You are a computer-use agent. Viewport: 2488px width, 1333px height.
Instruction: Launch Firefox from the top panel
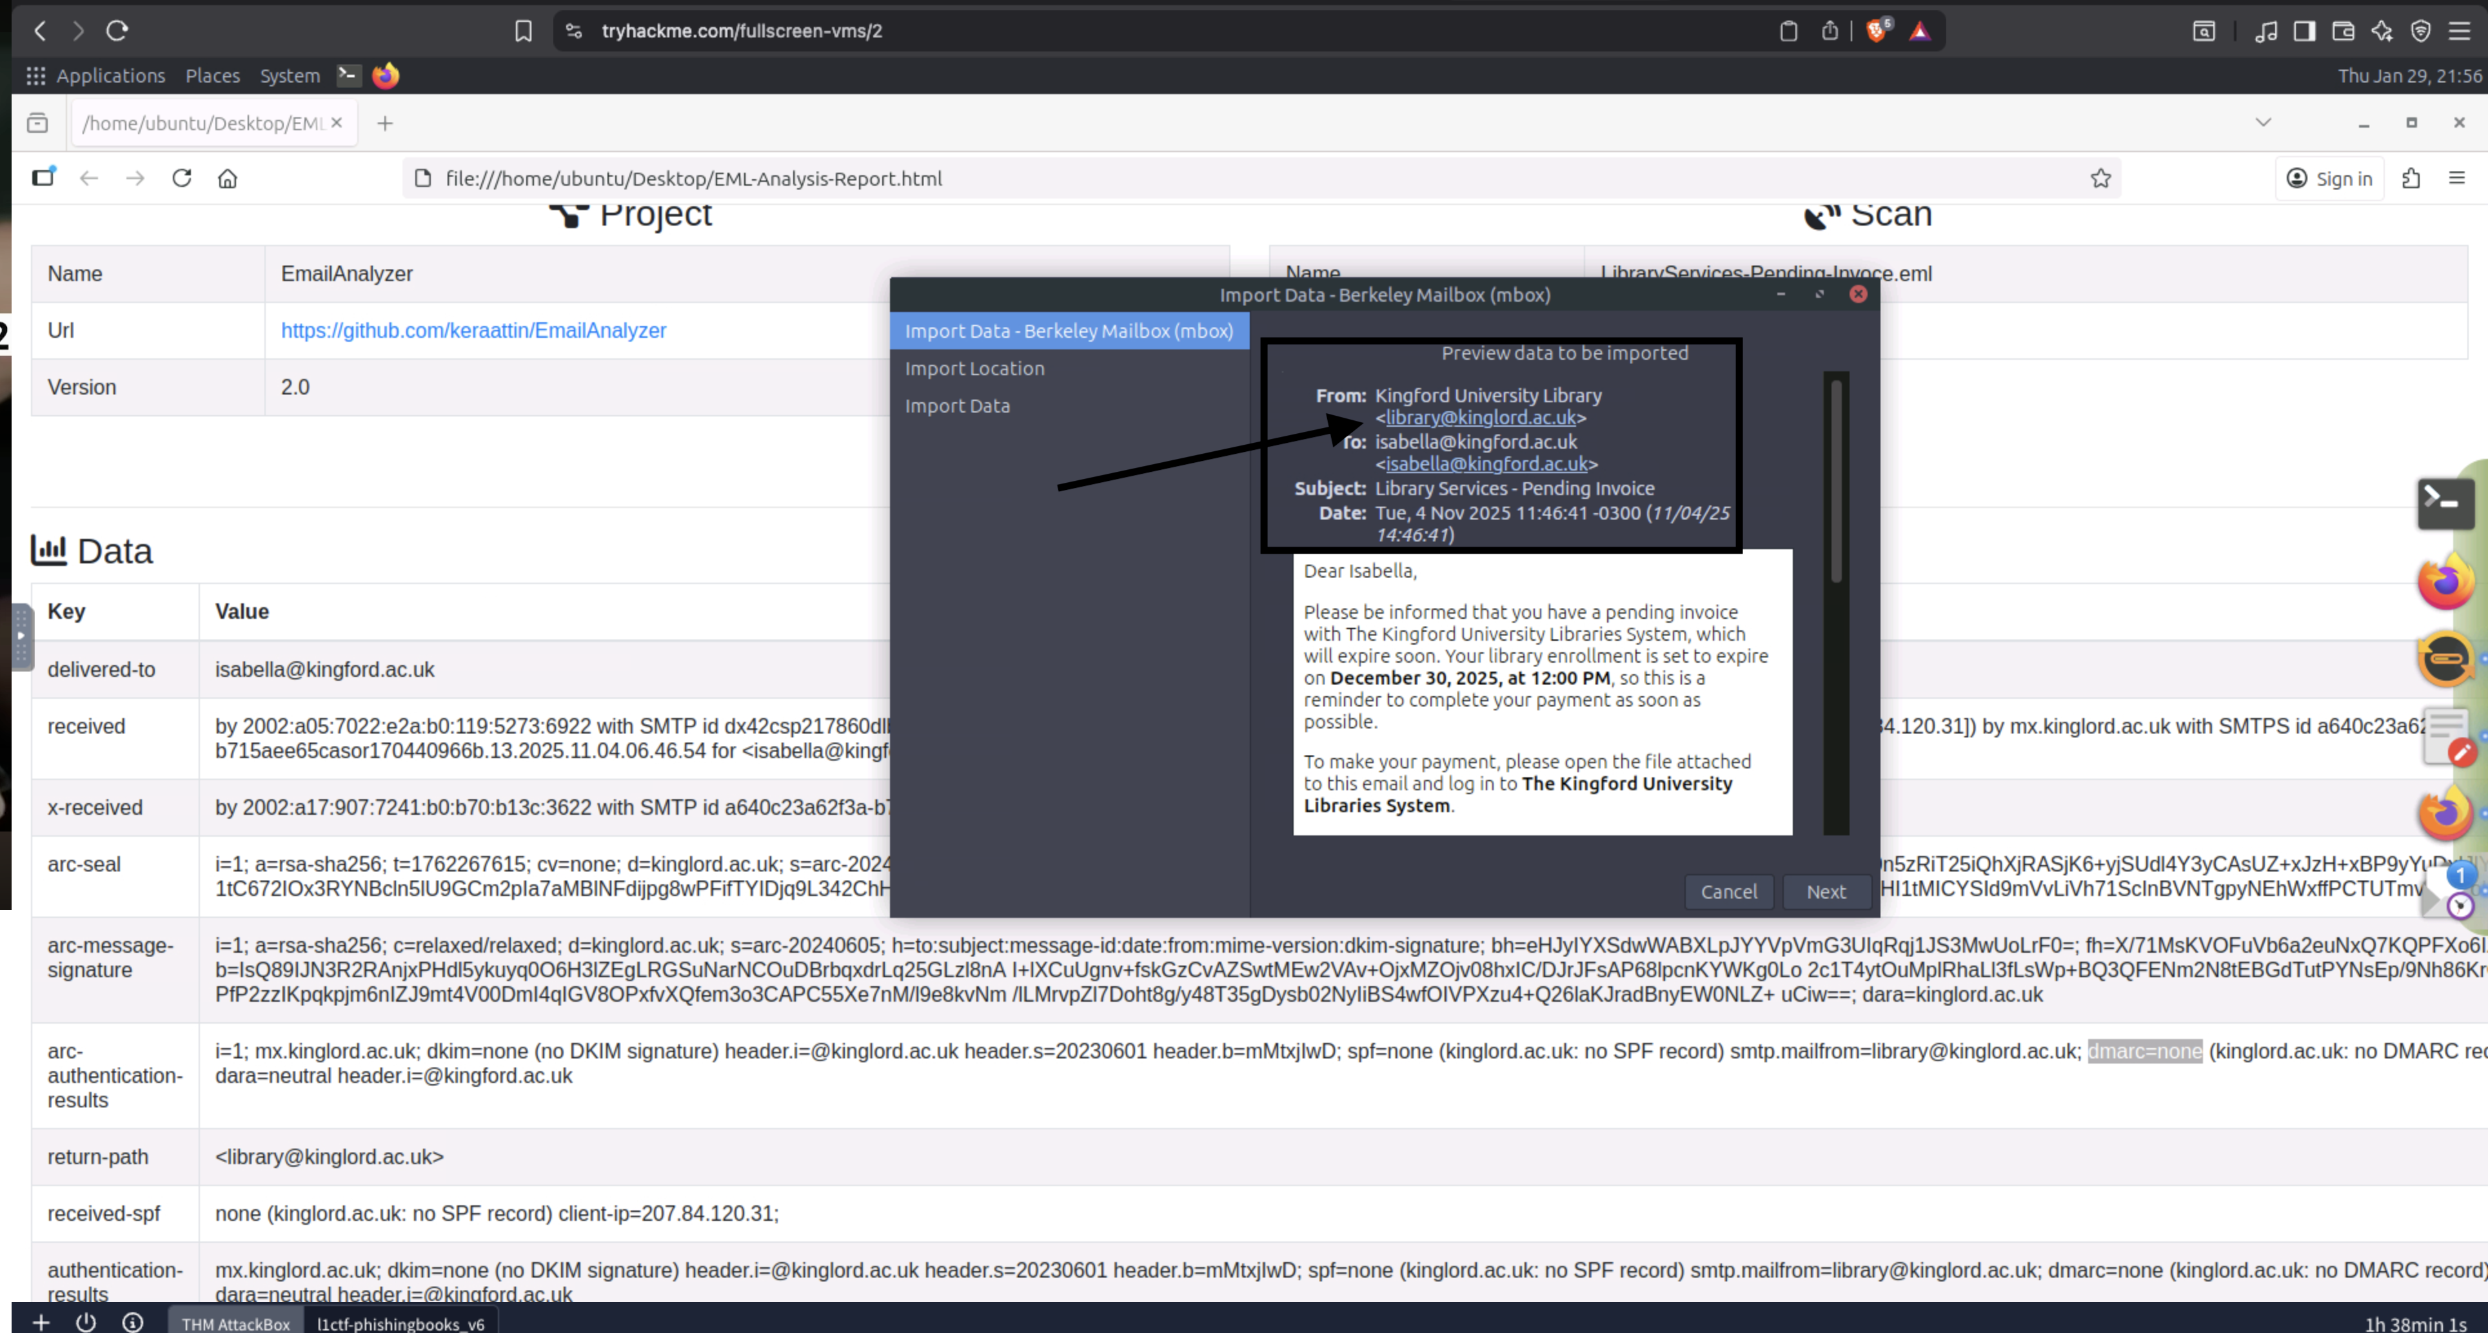[x=386, y=75]
